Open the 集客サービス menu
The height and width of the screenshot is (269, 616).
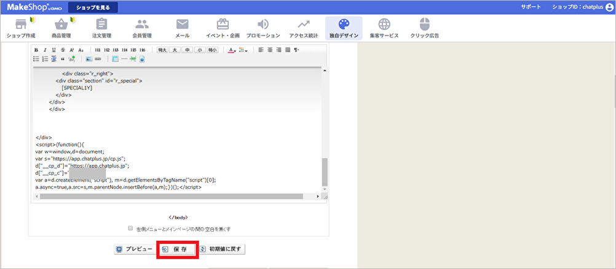coord(384,28)
